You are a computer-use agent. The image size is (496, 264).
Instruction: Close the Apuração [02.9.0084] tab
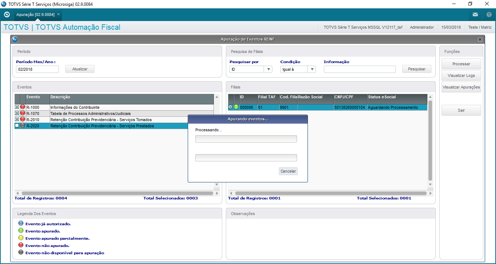[x=58, y=14]
